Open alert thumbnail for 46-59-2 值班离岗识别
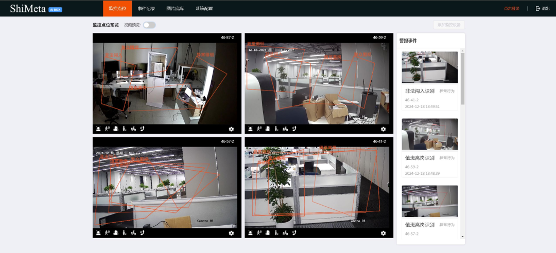 (430, 134)
